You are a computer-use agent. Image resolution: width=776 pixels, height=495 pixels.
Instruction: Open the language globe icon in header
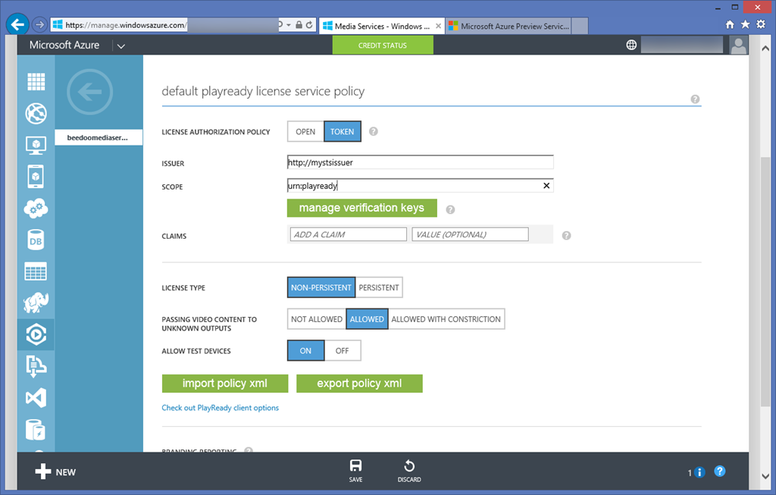coord(631,45)
